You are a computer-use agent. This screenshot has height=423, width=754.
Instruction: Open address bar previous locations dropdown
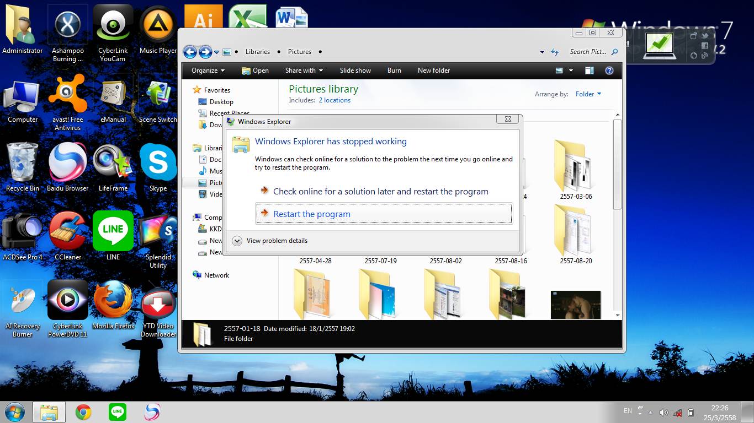pyautogui.click(x=542, y=52)
